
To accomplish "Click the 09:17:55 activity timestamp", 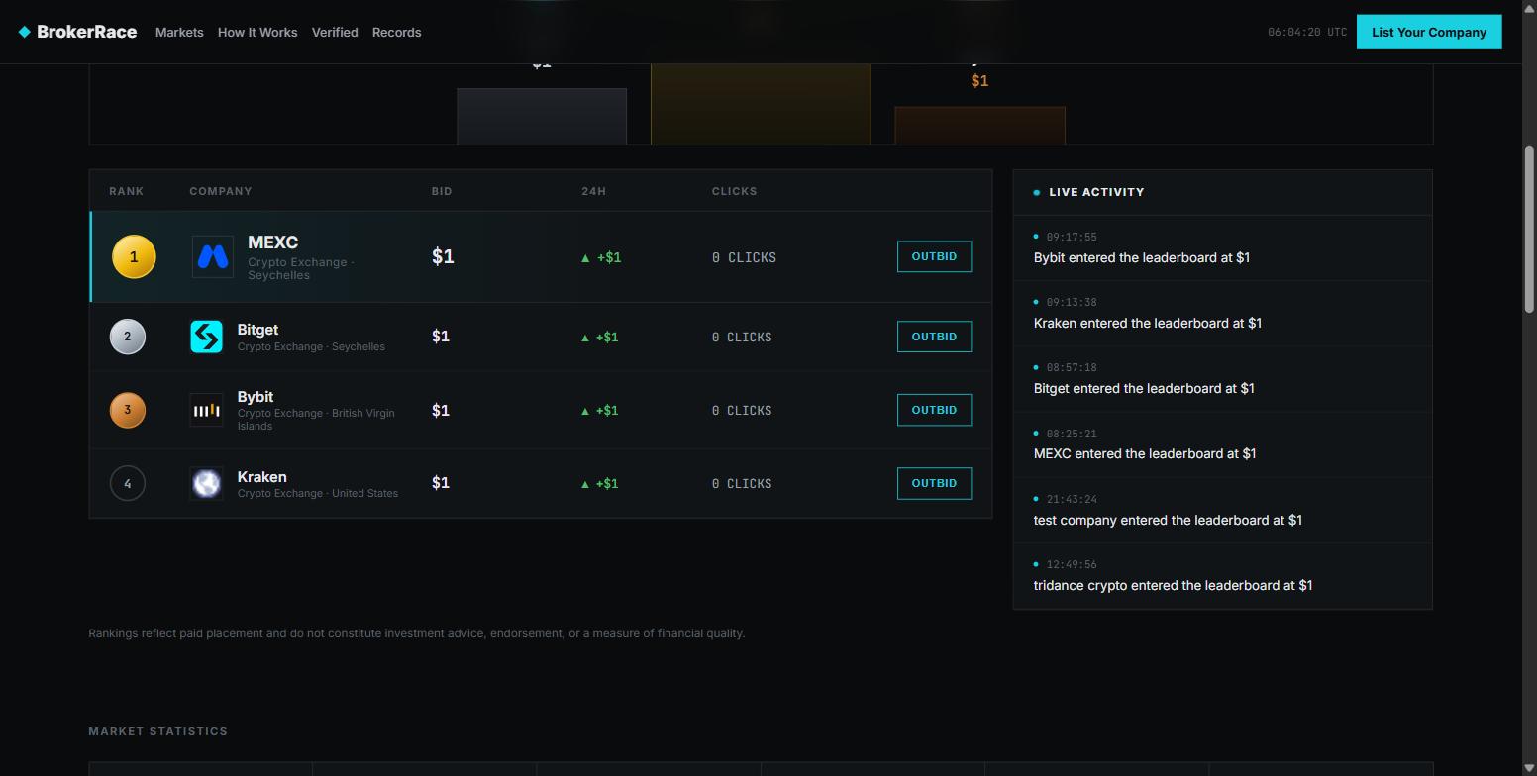I will (1072, 237).
